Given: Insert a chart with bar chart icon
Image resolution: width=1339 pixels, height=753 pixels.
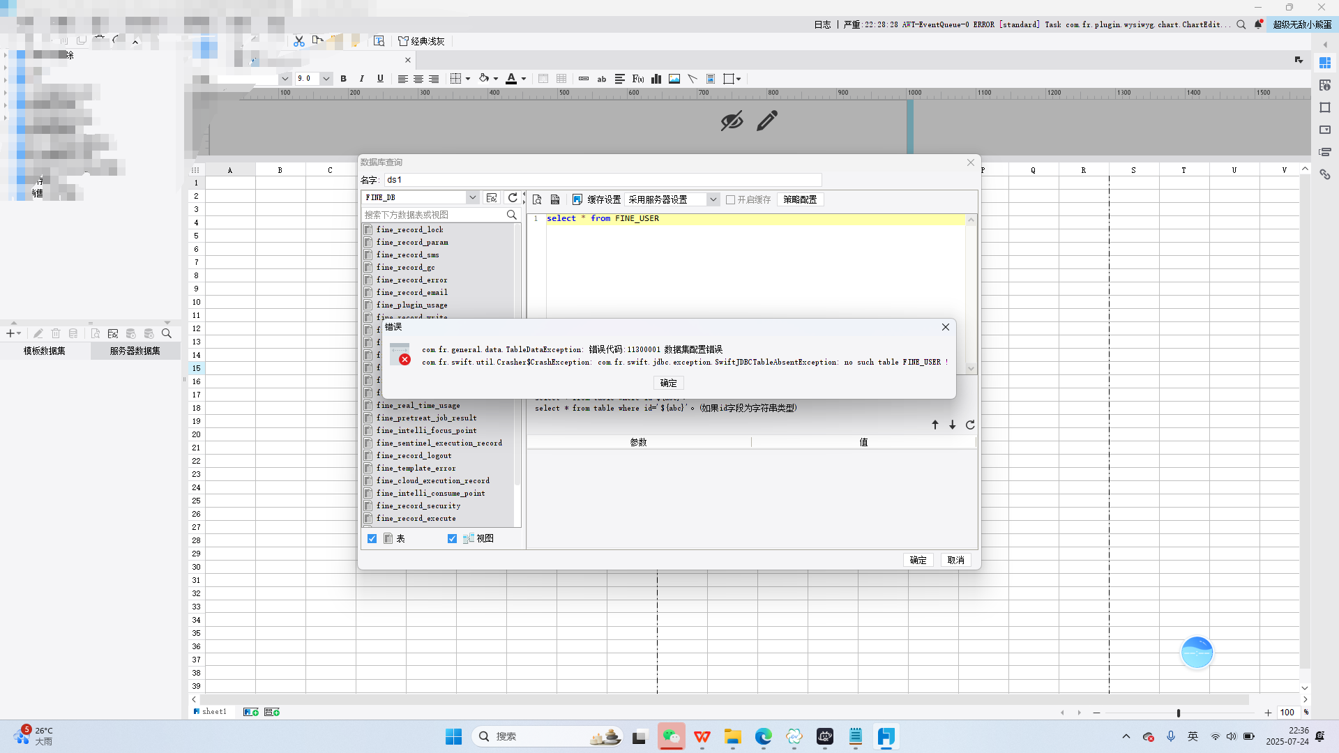Looking at the screenshot, I should click(656, 79).
